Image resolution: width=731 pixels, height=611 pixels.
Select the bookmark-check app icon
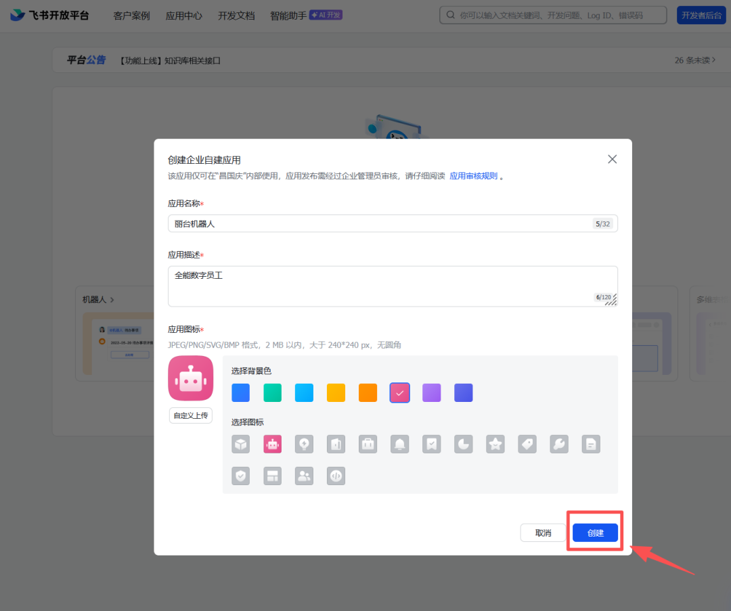click(432, 444)
